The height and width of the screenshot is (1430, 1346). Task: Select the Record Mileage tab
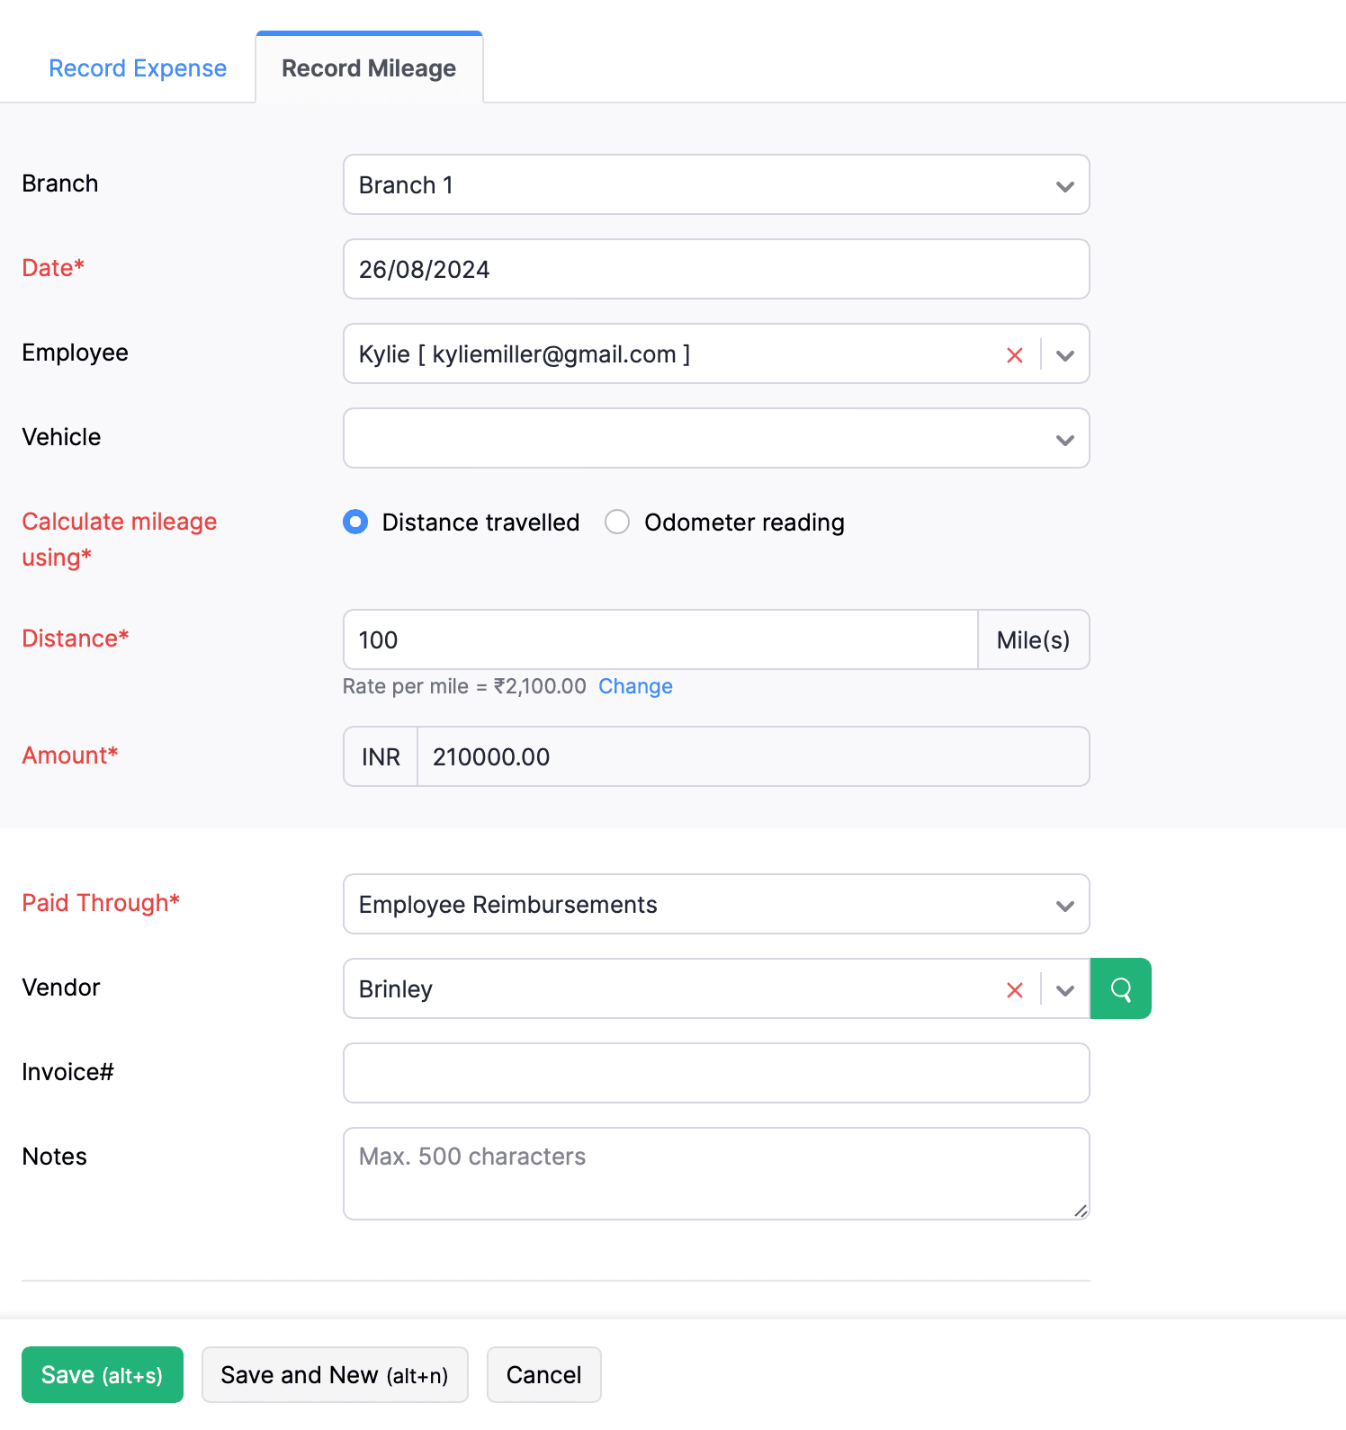[x=369, y=68]
